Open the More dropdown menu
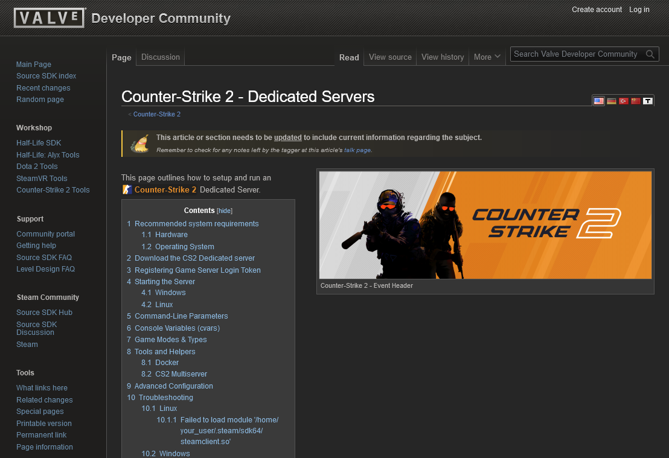669x458 pixels. pyautogui.click(x=487, y=57)
